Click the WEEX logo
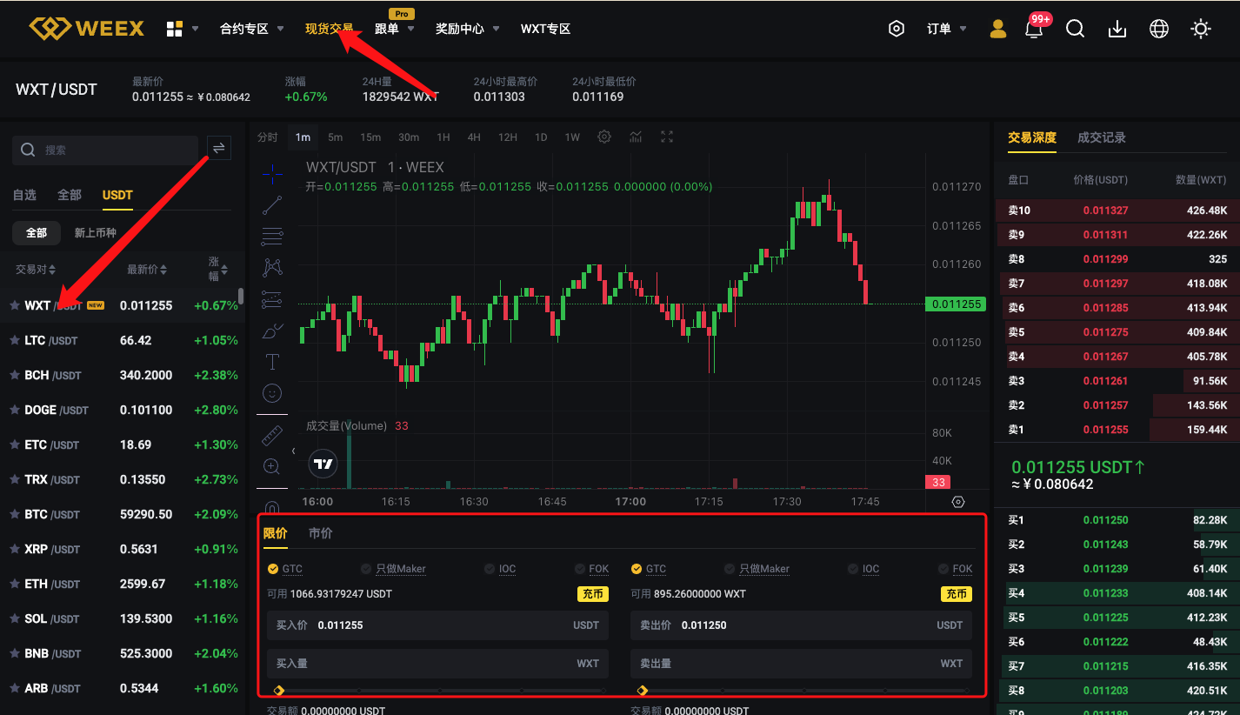This screenshot has height=715, width=1240. 86,29
